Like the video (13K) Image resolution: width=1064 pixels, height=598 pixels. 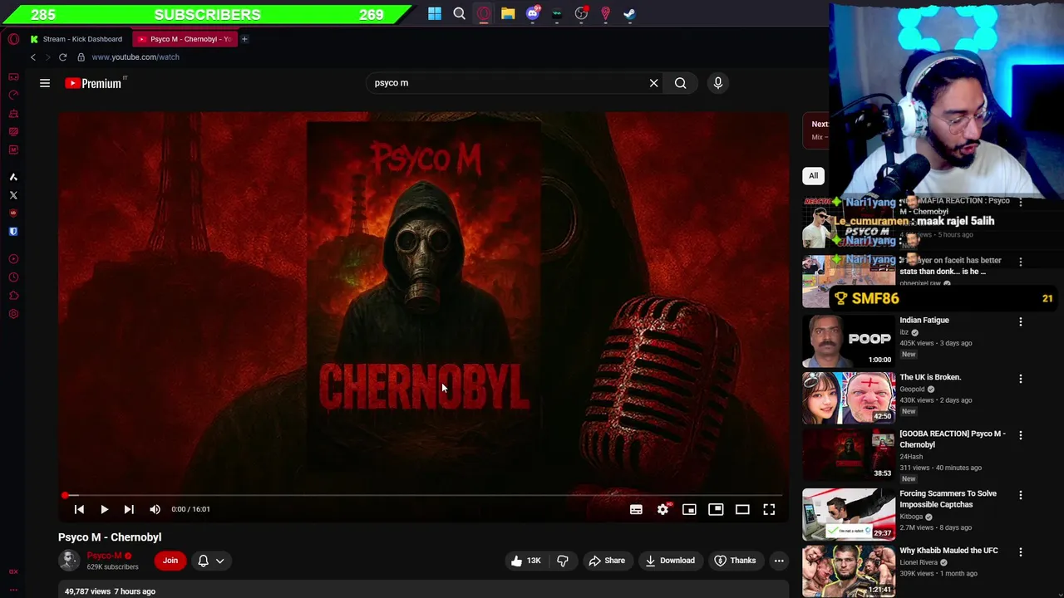click(x=526, y=561)
